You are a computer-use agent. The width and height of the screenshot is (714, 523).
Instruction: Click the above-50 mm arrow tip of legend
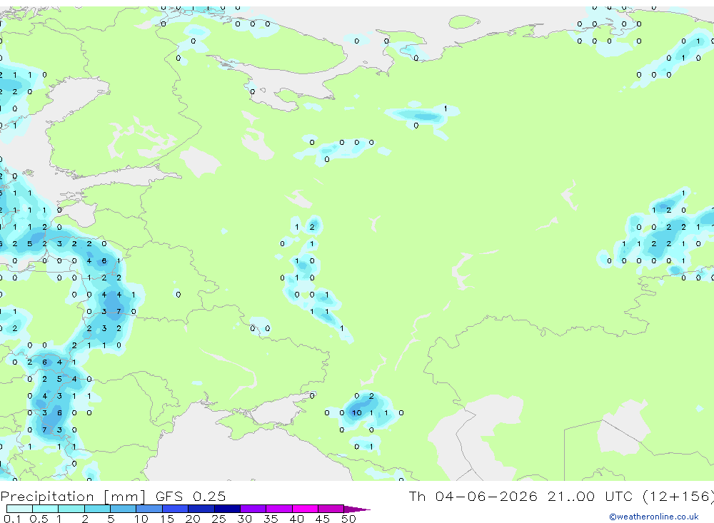(357, 509)
